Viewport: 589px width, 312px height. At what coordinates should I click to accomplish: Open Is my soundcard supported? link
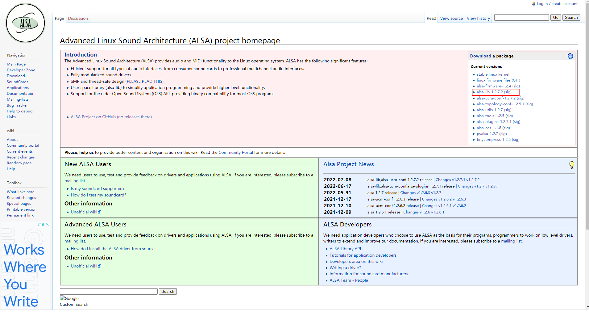[x=97, y=189]
